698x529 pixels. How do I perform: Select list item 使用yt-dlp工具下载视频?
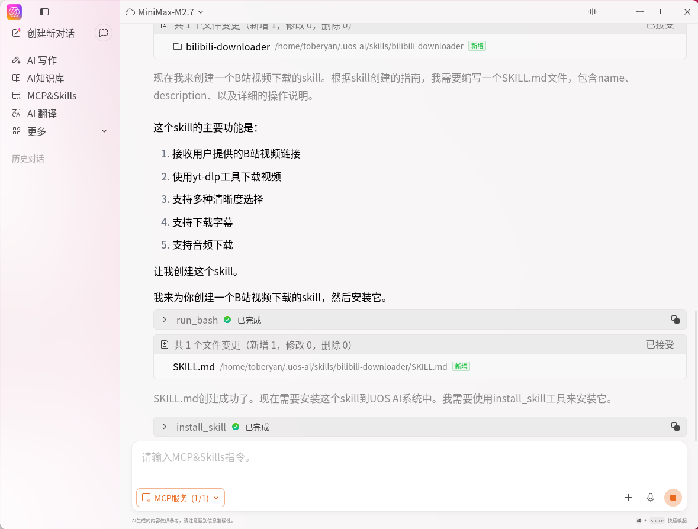coord(227,177)
